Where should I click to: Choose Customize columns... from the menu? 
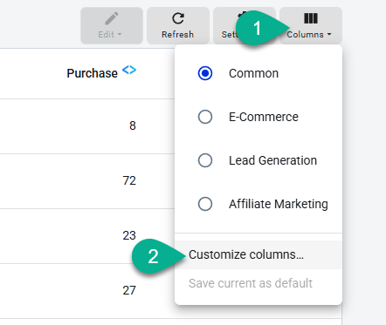coord(258,254)
